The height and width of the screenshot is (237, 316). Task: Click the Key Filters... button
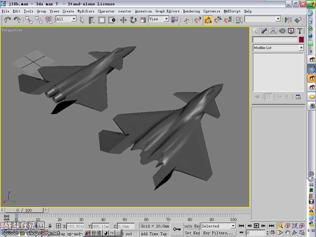click(218, 233)
